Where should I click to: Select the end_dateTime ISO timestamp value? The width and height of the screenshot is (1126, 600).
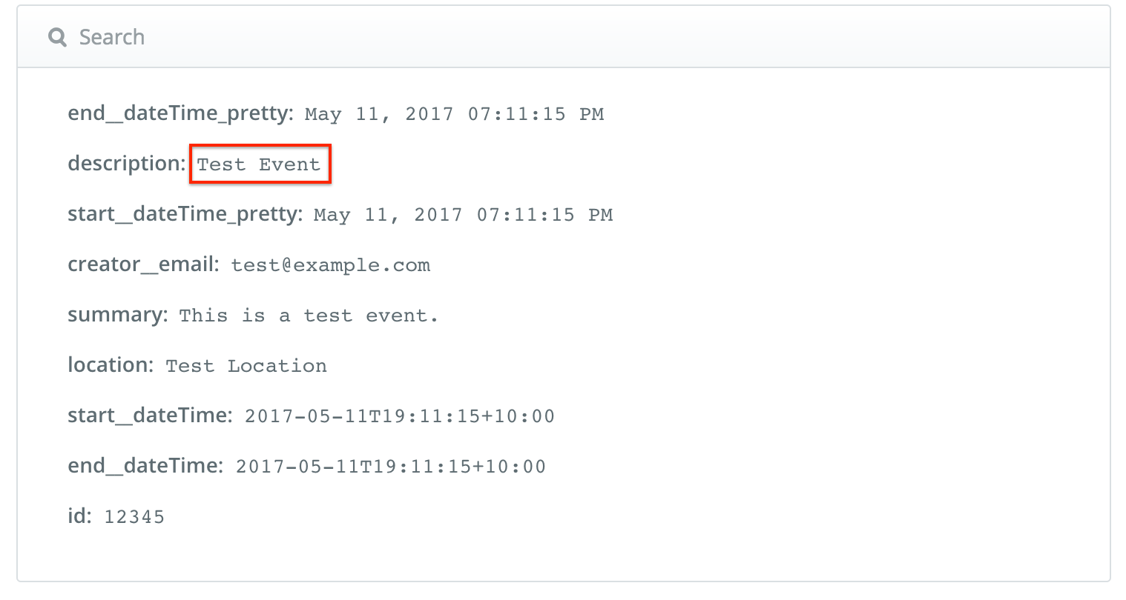pos(391,467)
